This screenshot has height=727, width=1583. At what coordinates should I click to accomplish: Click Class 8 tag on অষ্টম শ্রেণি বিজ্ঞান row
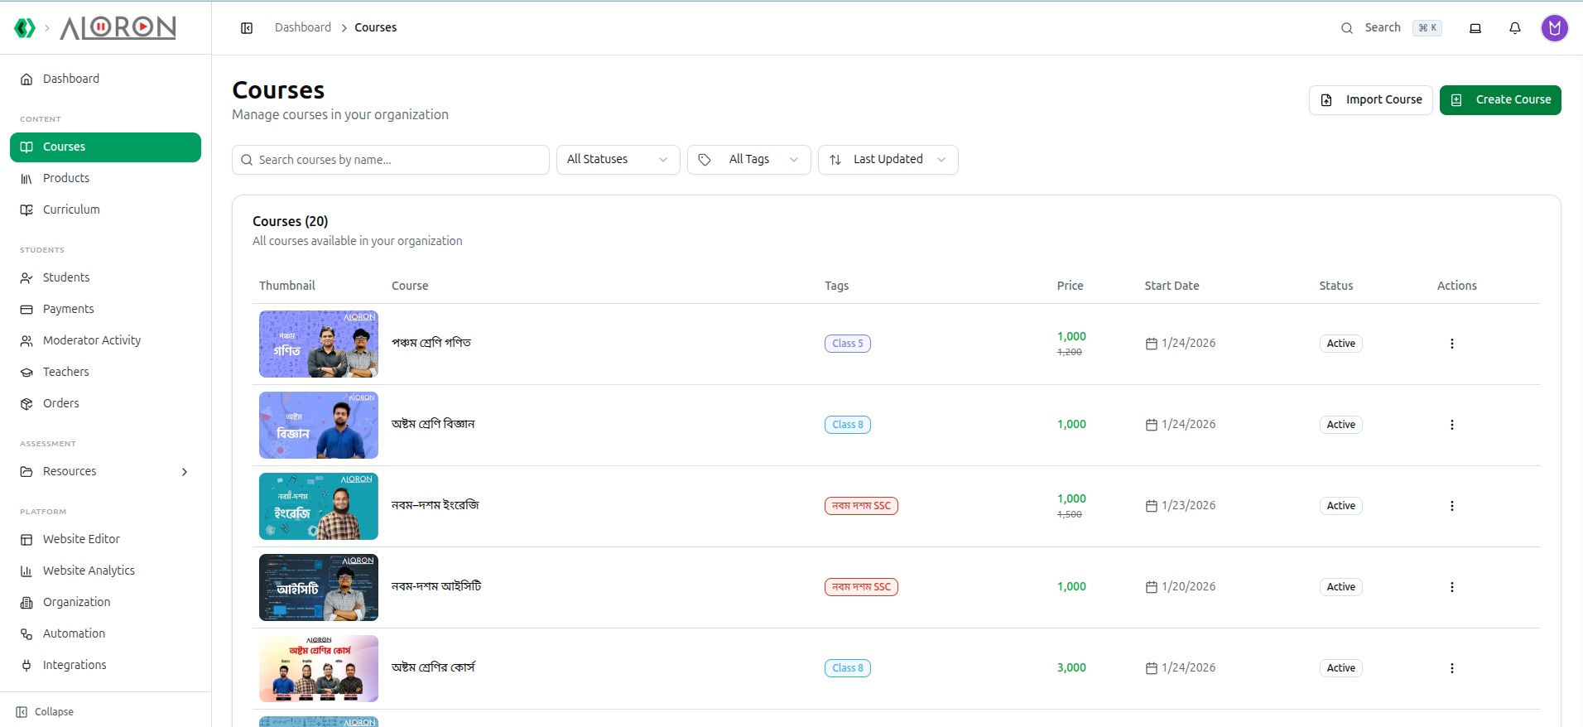848,425
